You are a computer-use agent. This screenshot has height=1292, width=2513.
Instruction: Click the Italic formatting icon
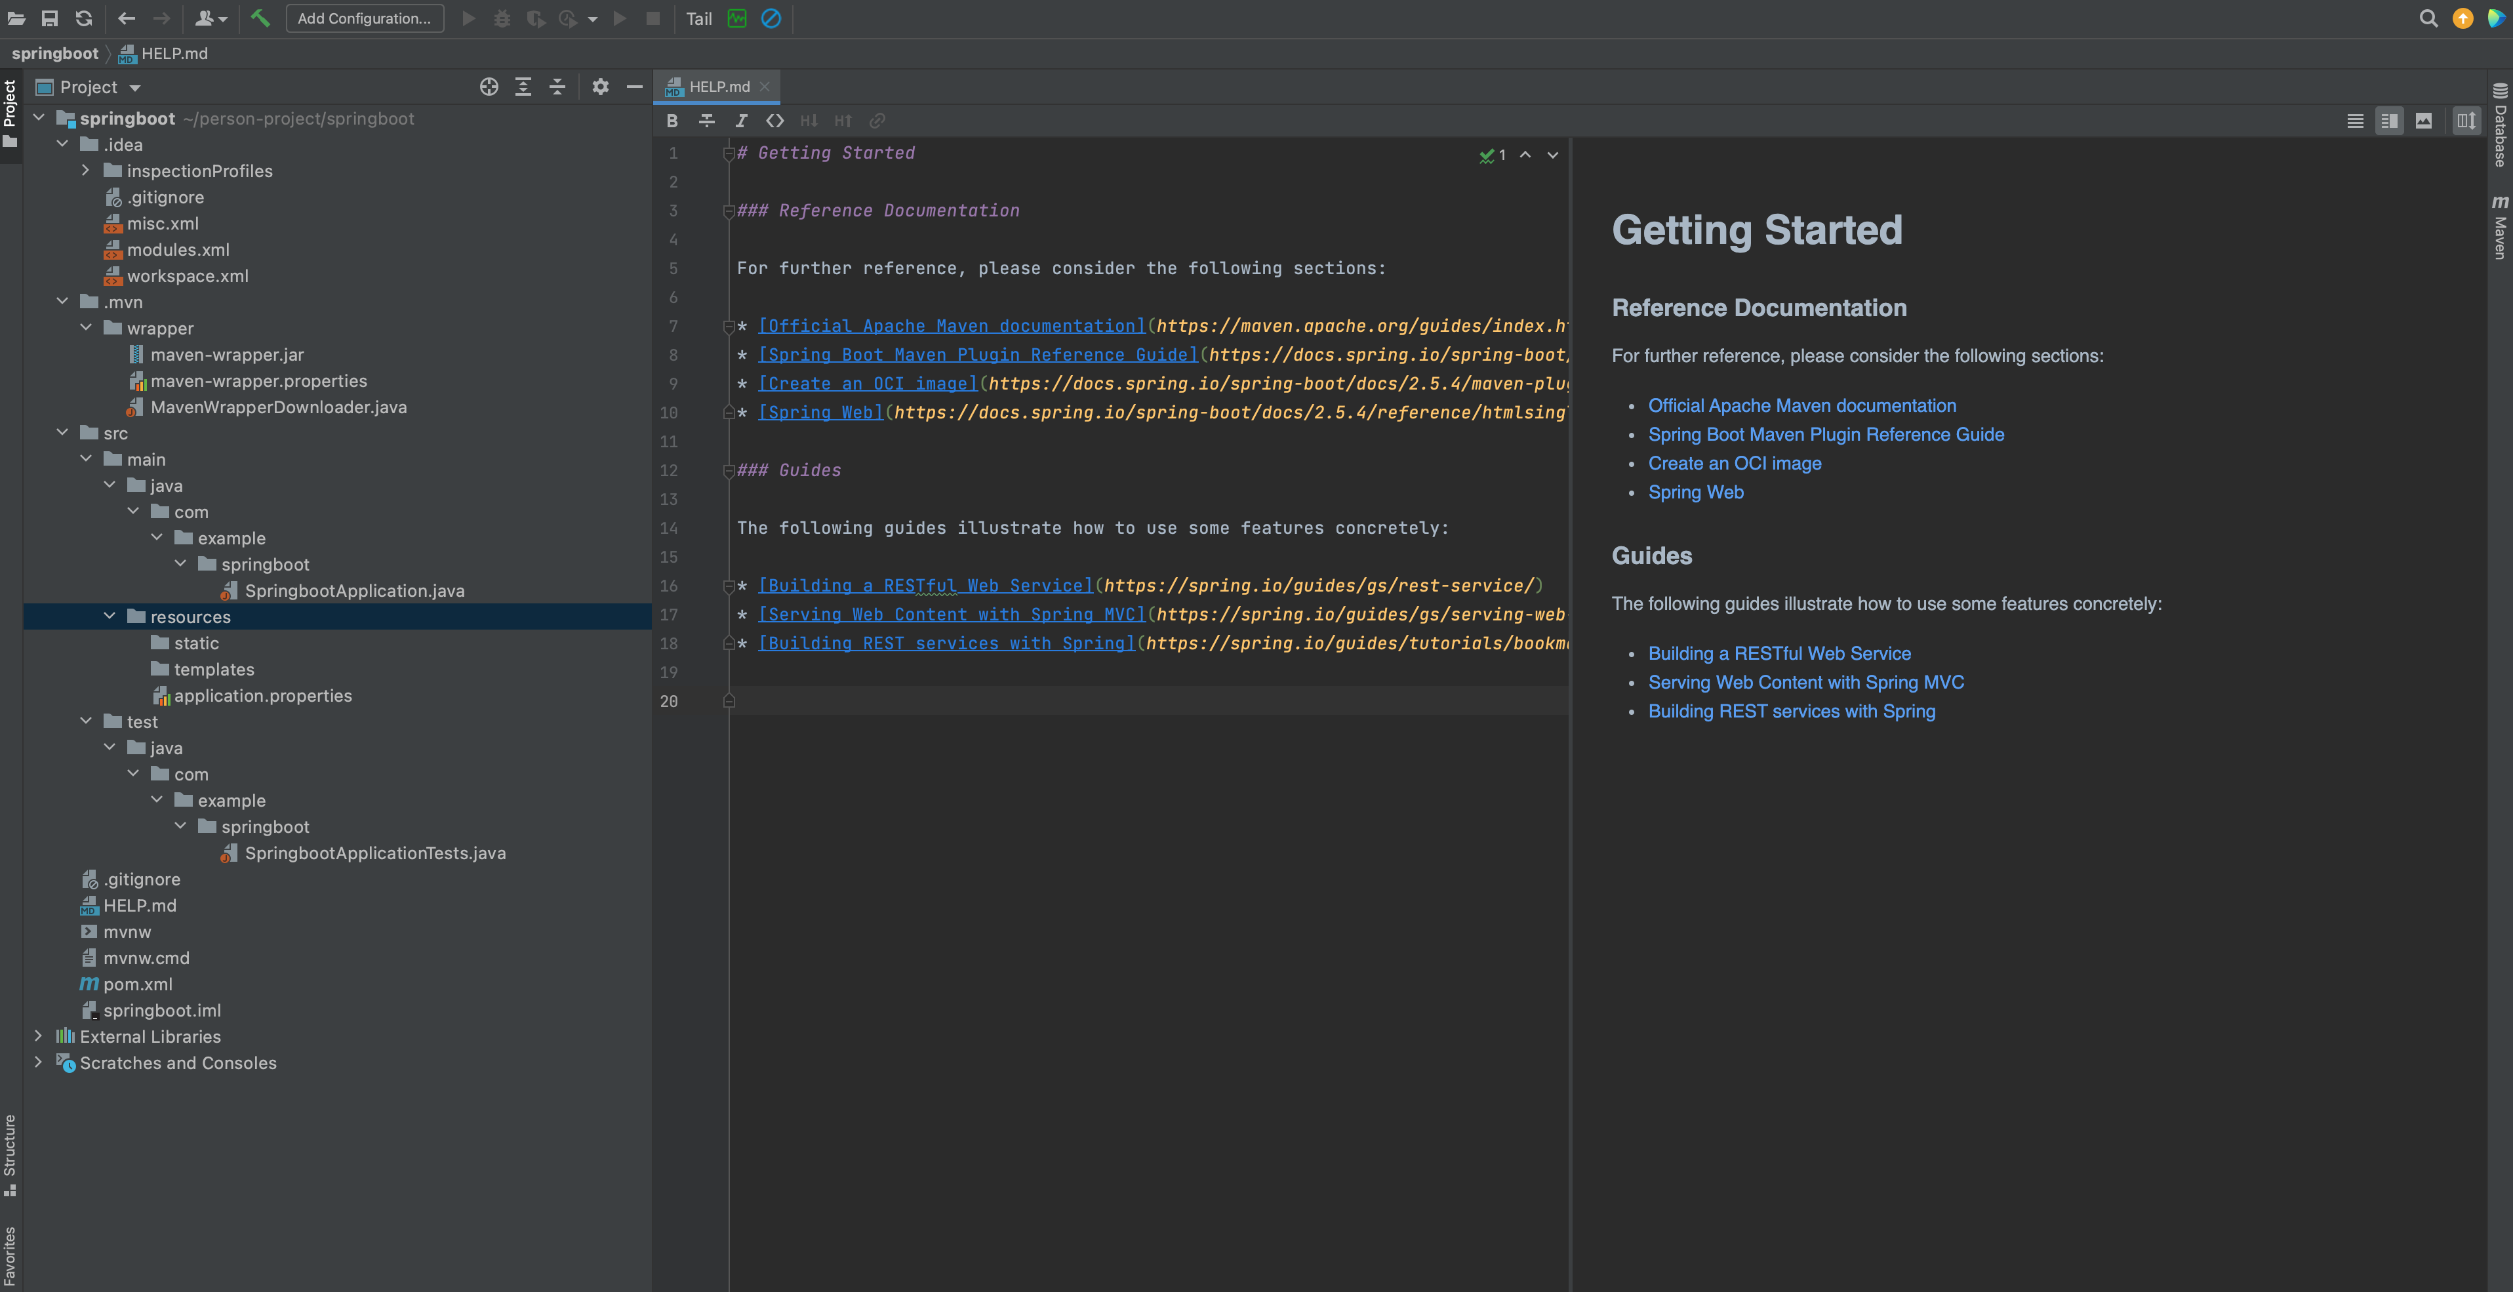740,121
